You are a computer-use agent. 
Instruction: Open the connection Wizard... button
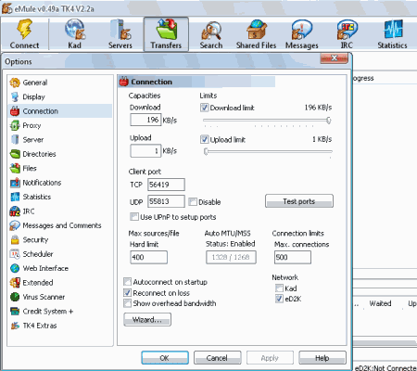click(x=147, y=320)
